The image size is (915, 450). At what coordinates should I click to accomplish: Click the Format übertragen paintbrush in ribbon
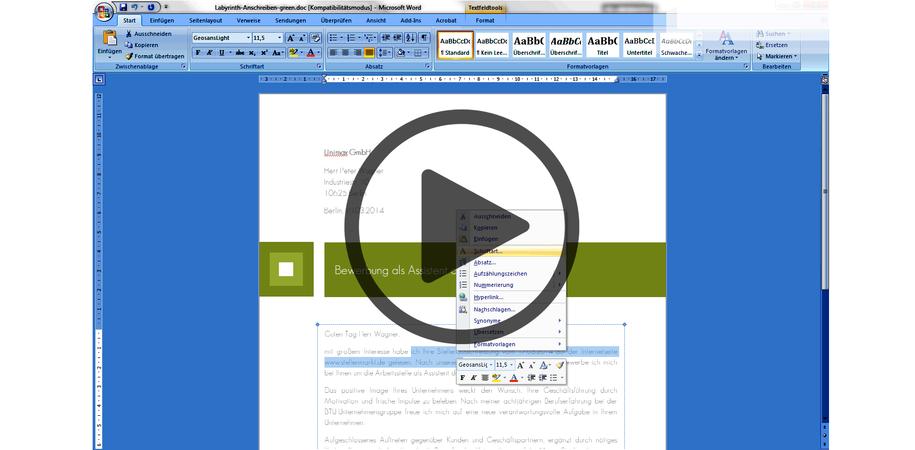coord(155,56)
